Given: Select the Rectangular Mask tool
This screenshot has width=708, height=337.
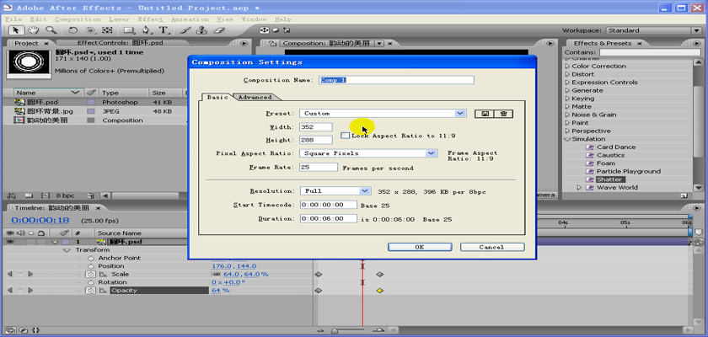Looking at the screenshot, I should [129, 30].
